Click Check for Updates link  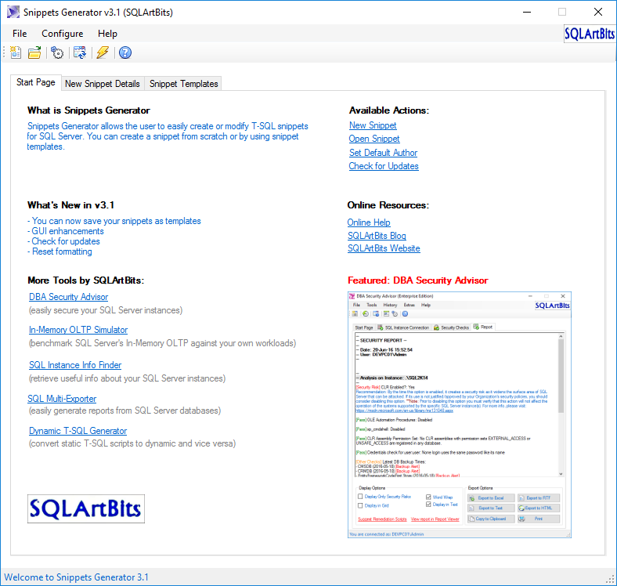[x=384, y=166]
